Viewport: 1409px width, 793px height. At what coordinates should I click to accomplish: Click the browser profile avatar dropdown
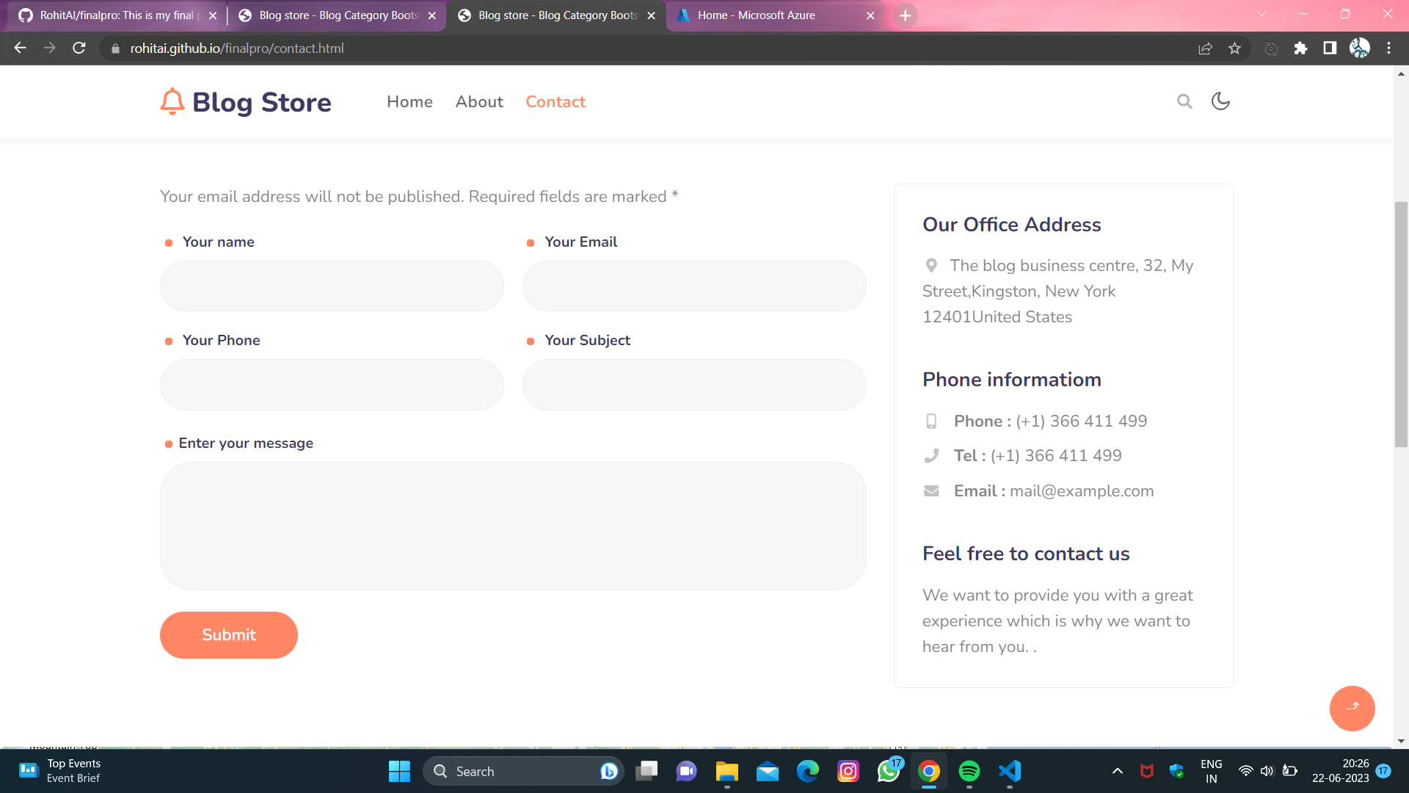pos(1361,48)
